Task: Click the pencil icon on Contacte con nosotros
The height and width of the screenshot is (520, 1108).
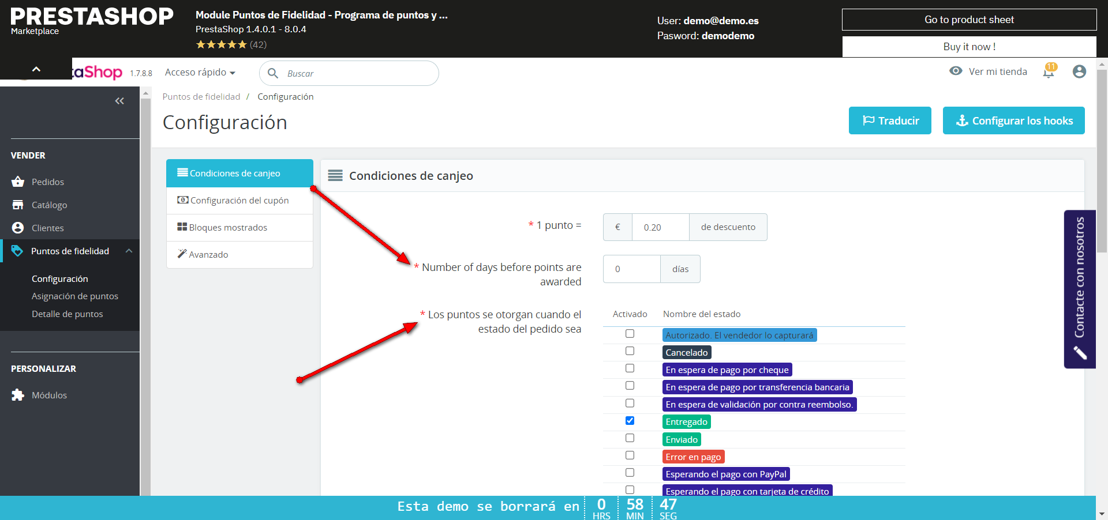Action: coord(1080,353)
